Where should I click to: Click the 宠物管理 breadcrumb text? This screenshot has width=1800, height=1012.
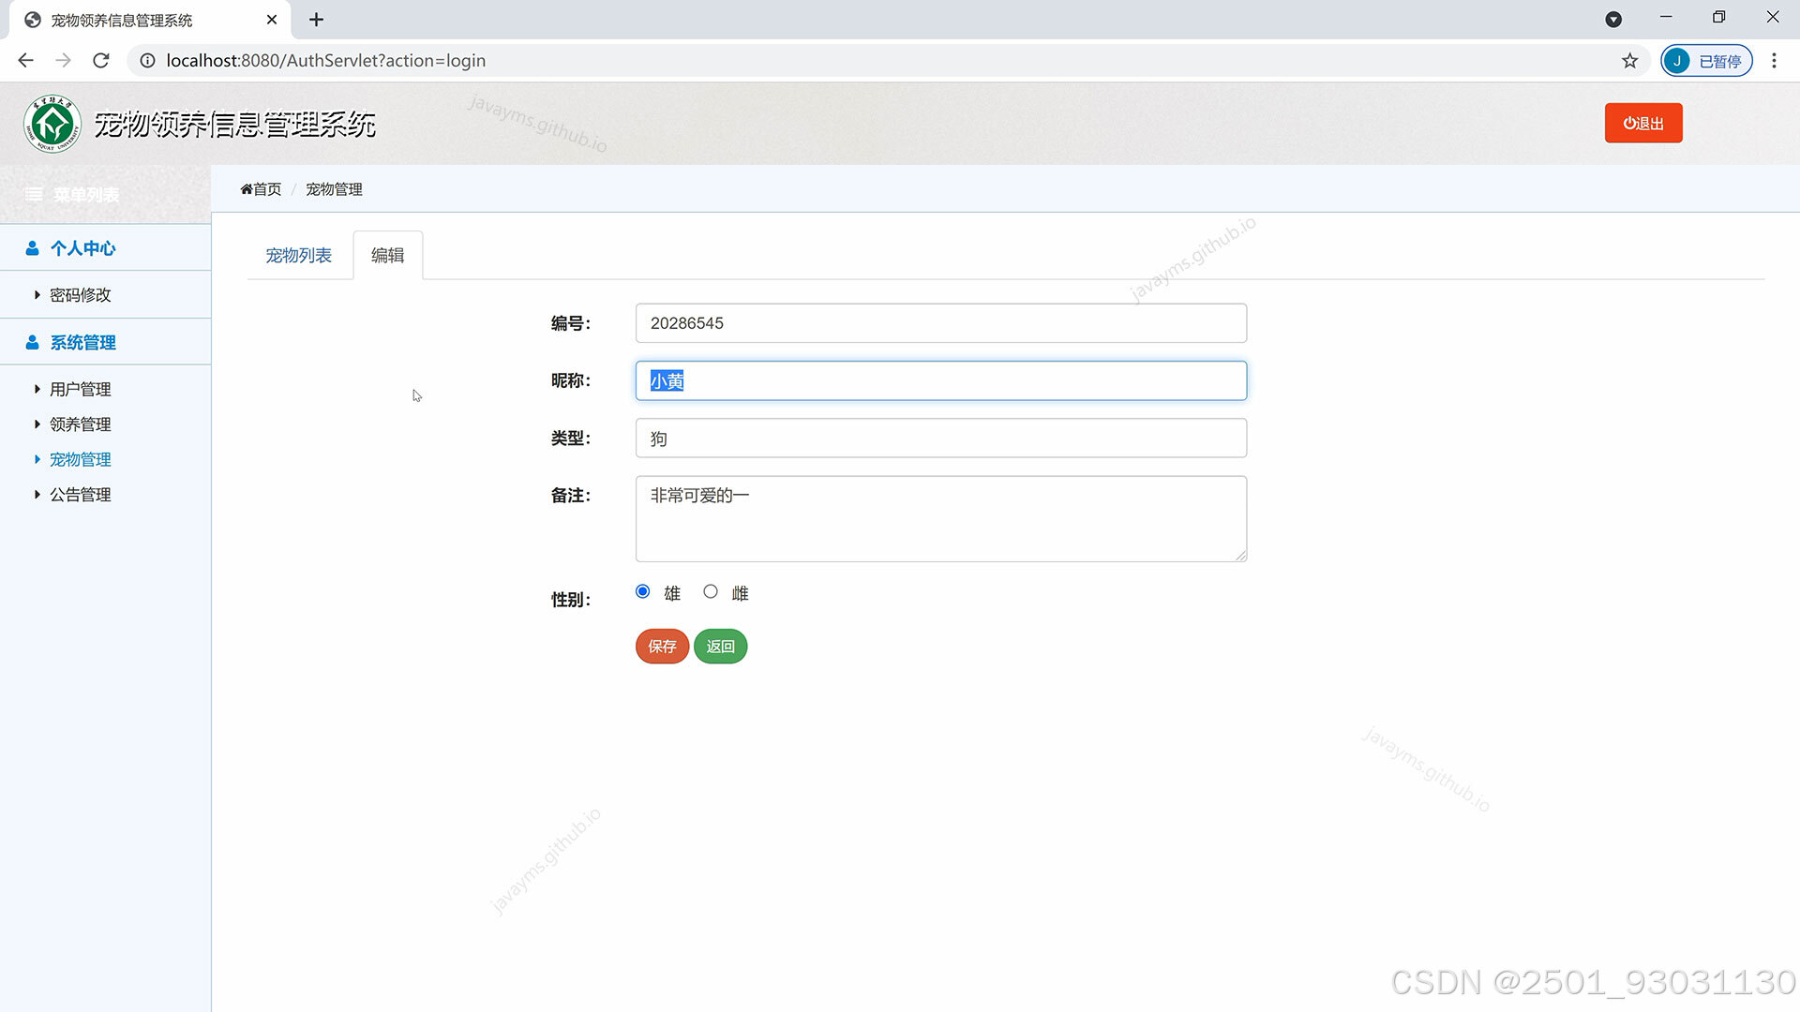point(334,189)
